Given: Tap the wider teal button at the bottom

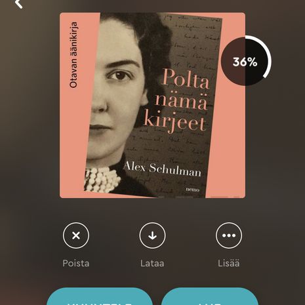Looking at the screenshot, I should click(x=100, y=296).
